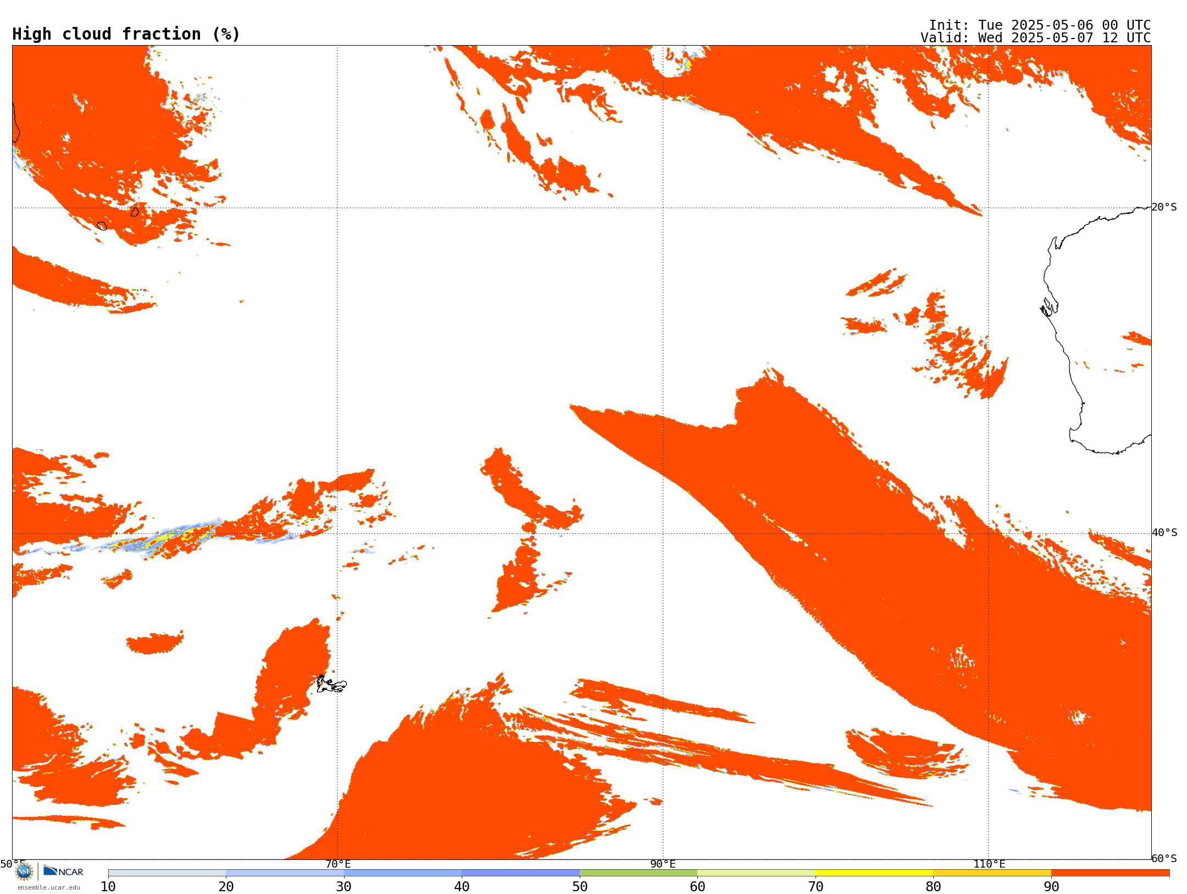This screenshot has width=1187, height=894.
Task: Click the ensemble.ucar.edu text
Action: [48, 887]
